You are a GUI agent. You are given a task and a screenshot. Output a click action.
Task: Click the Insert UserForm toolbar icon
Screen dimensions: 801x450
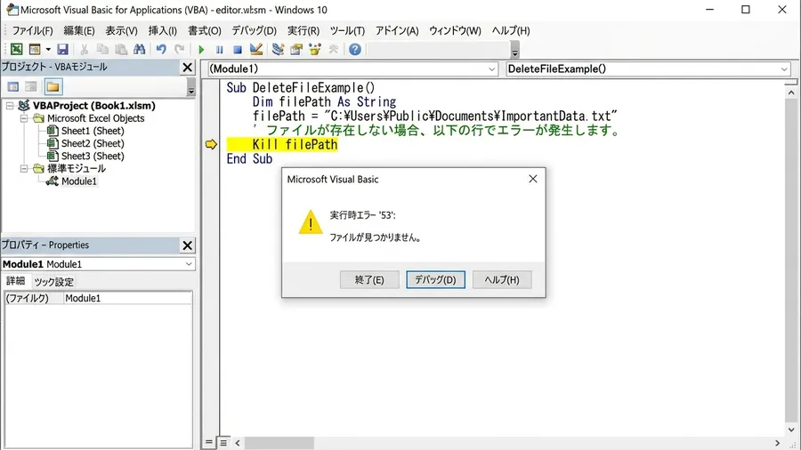[x=35, y=49]
